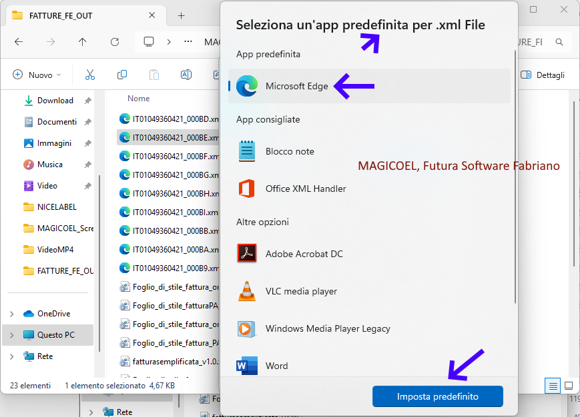
Task: Select the Foglio_di_stile_fatturaPA file
Action: (168, 306)
